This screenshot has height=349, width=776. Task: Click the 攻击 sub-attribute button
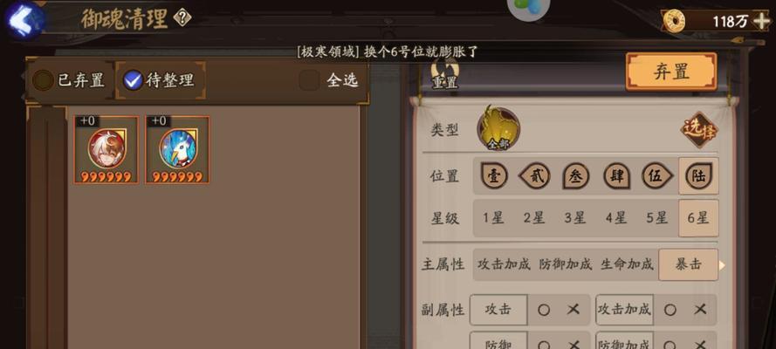498,310
